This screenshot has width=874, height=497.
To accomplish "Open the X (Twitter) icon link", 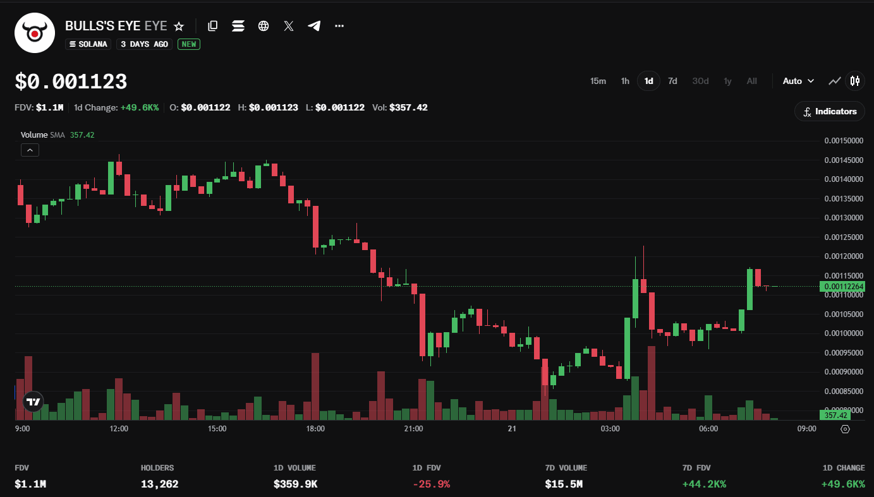I will coord(289,26).
